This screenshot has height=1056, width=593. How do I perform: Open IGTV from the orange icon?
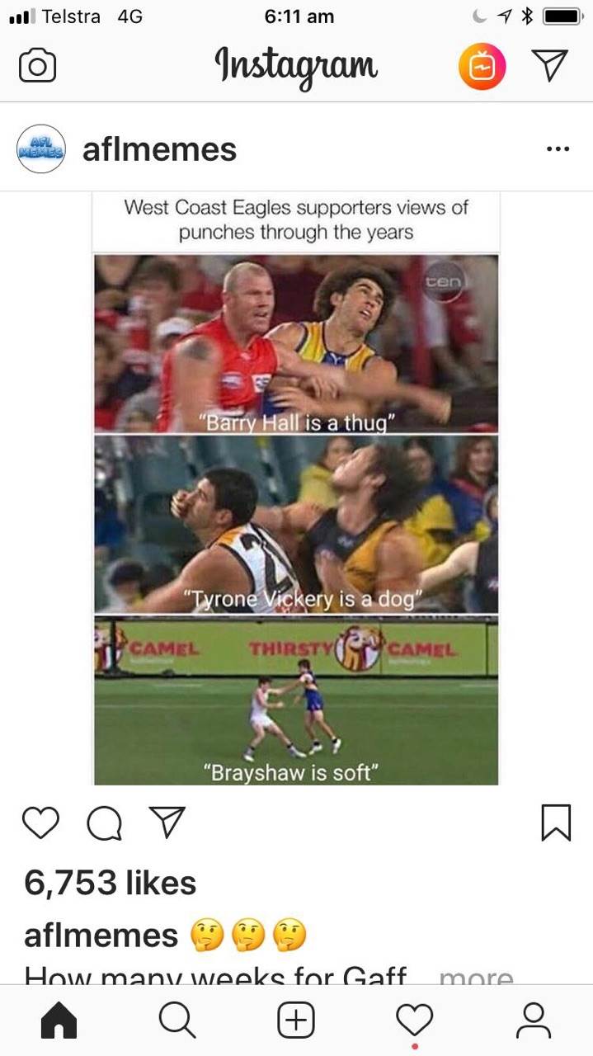pos(482,66)
